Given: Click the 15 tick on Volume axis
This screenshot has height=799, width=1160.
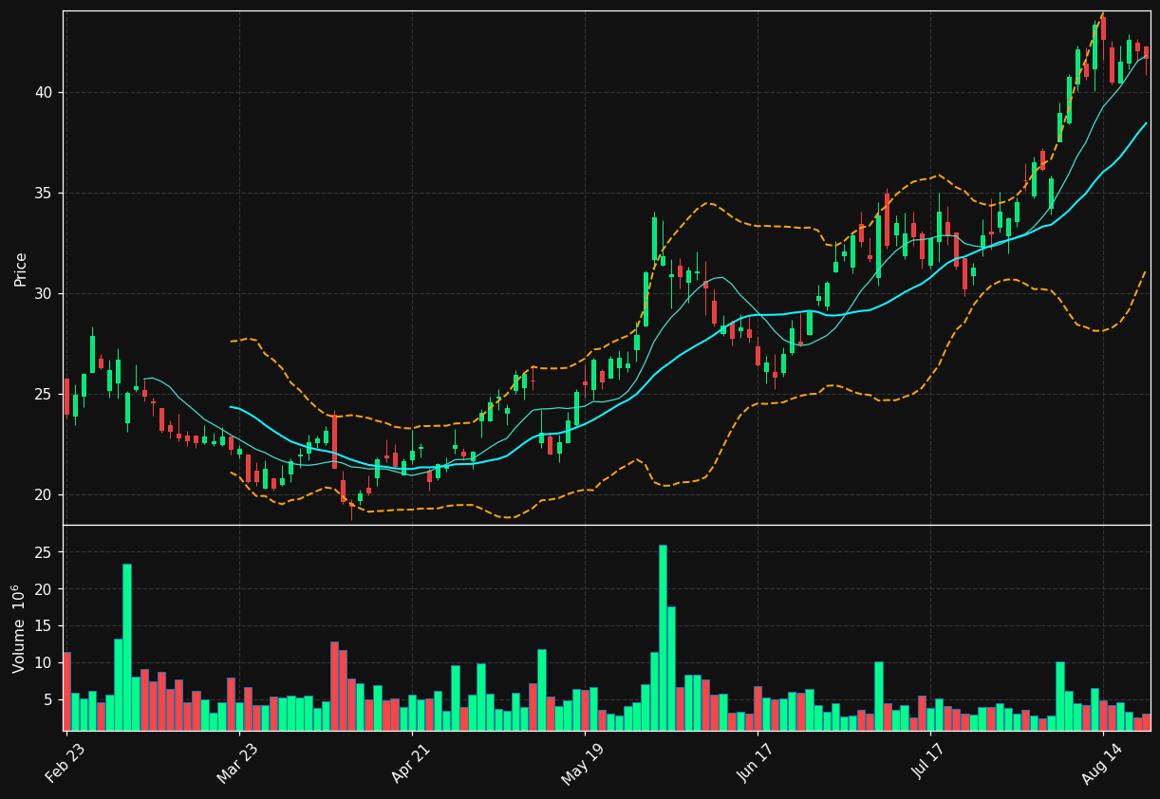Looking at the screenshot, I should [x=46, y=625].
